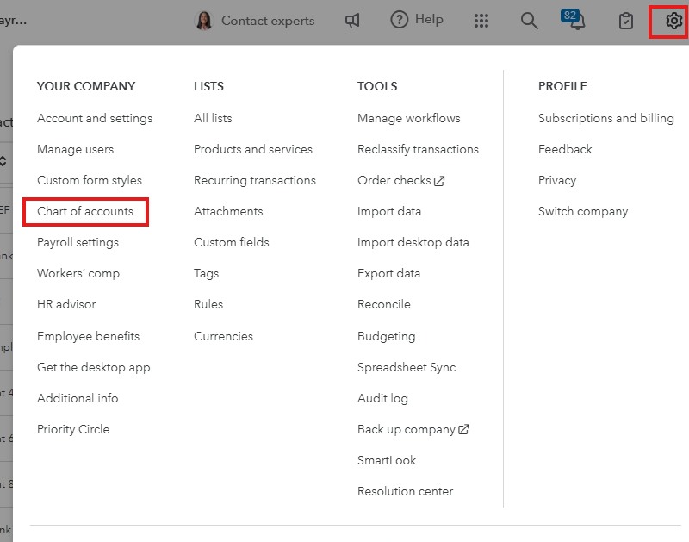Open Subscriptions and billing

(x=606, y=118)
